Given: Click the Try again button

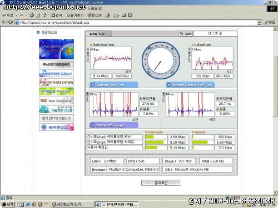Looking at the screenshot, I should coord(186,34).
